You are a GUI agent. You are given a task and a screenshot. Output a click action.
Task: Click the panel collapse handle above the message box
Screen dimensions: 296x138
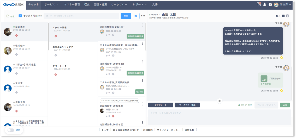click(x=220, y=101)
